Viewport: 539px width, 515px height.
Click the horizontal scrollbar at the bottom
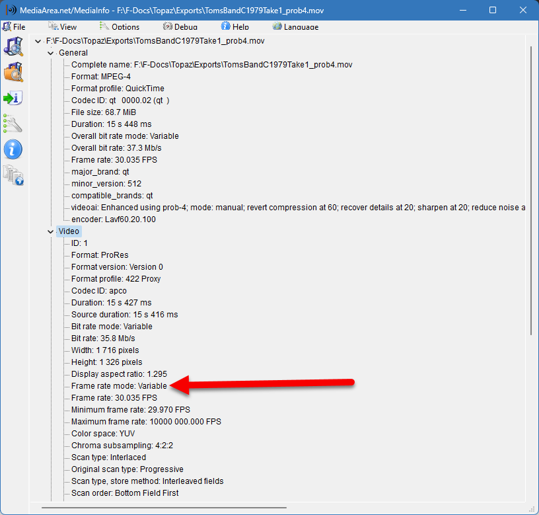tap(164, 508)
